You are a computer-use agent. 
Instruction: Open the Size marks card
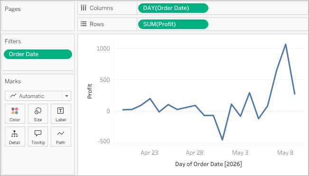[x=38, y=114]
